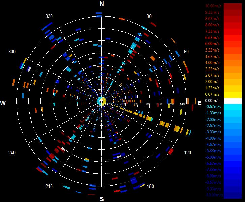Click the 8.00m/s legend label
The image size is (245, 202).
click(212, 25)
